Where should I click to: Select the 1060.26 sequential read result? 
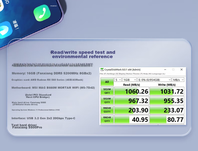(132, 91)
